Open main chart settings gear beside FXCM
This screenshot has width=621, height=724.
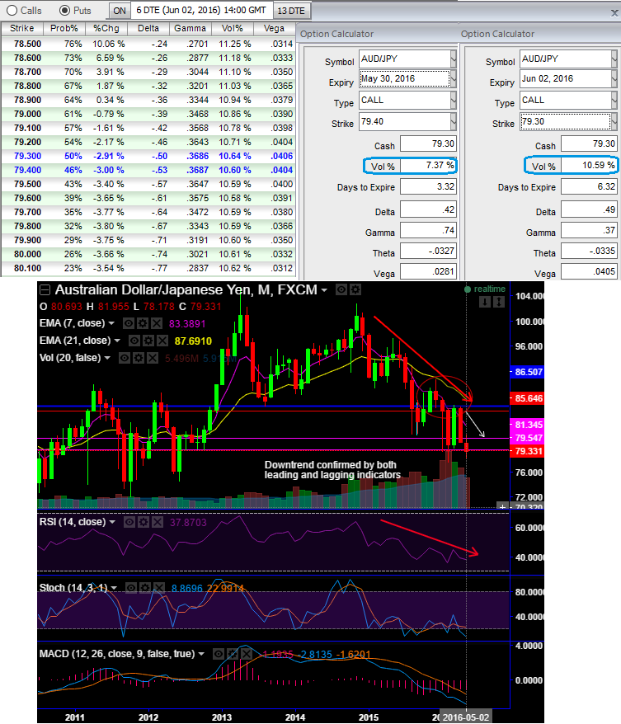tap(355, 290)
